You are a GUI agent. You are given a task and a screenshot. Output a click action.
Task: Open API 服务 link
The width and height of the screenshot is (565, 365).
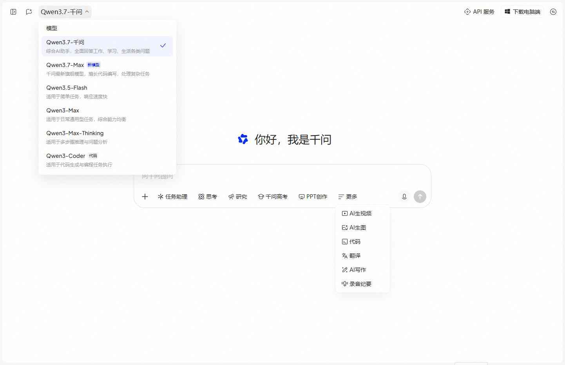click(479, 12)
